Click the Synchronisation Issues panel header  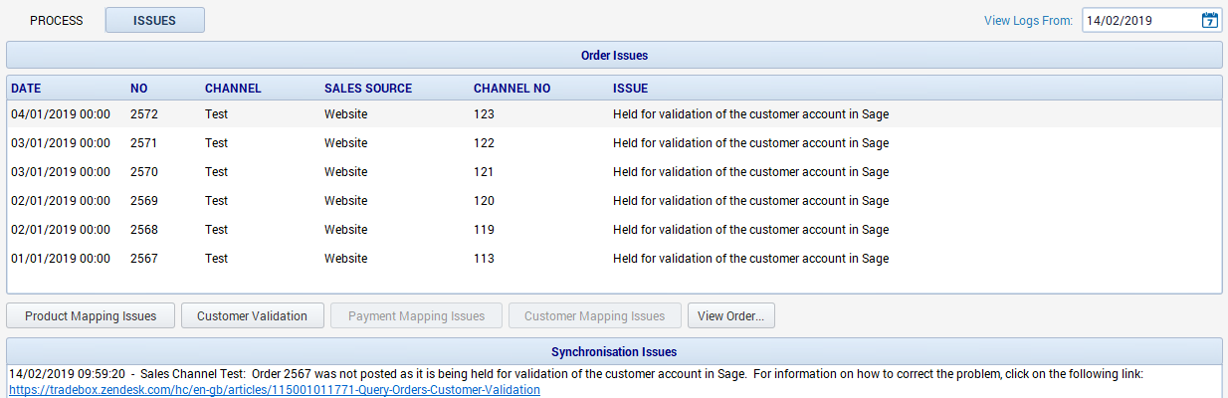point(614,351)
